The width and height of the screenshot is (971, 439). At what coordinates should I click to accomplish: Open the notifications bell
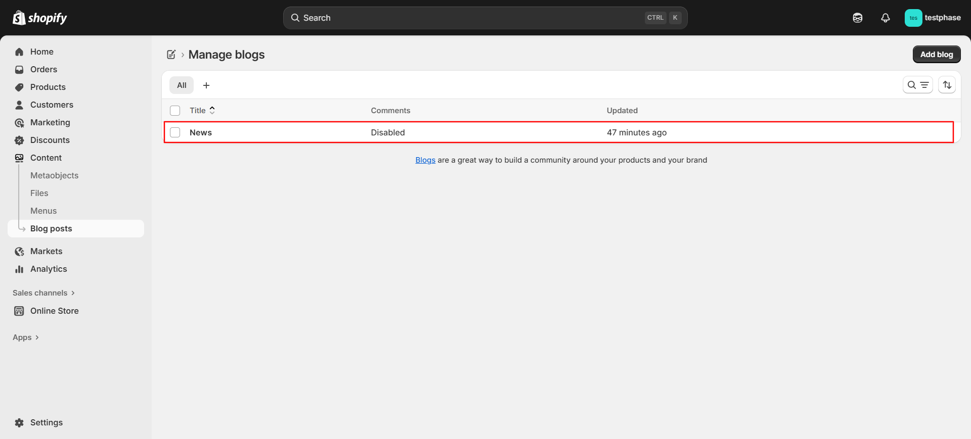(886, 18)
